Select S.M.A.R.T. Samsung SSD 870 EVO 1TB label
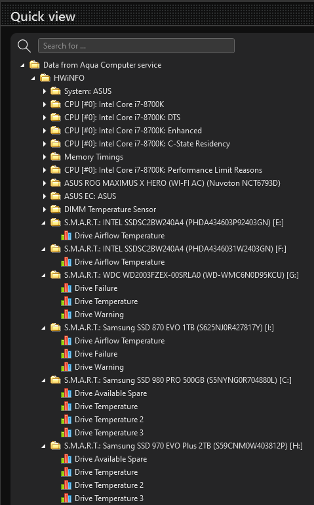Screen dimensions: 314x505 tap(169, 328)
